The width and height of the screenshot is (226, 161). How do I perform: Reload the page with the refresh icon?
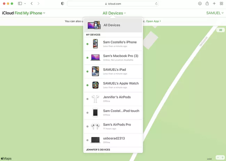(x=156, y=3)
